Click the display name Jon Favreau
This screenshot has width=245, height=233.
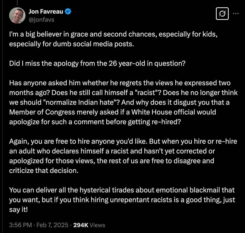point(46,11)
